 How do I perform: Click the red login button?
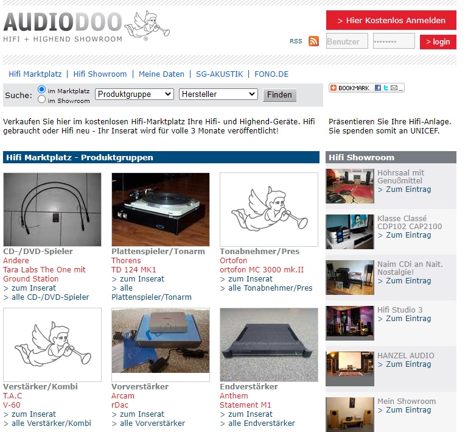[x=438, y=41]
